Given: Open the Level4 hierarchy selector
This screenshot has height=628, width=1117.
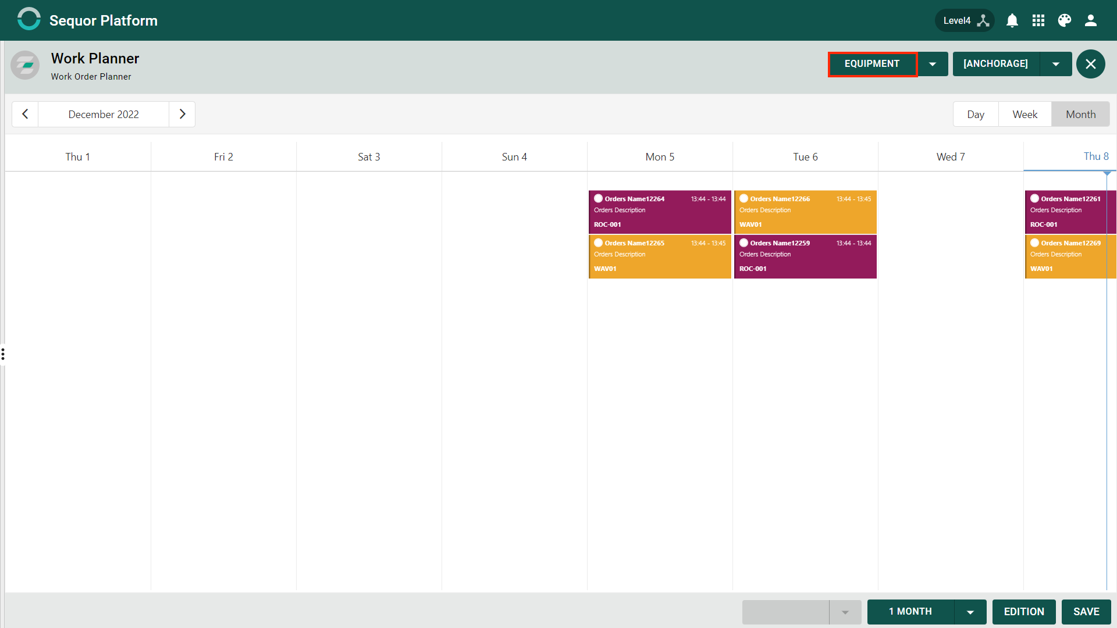Looking at the screenshot, I should click(x=965, y=20).
